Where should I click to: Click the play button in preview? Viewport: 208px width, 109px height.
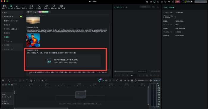click(123, 76)
